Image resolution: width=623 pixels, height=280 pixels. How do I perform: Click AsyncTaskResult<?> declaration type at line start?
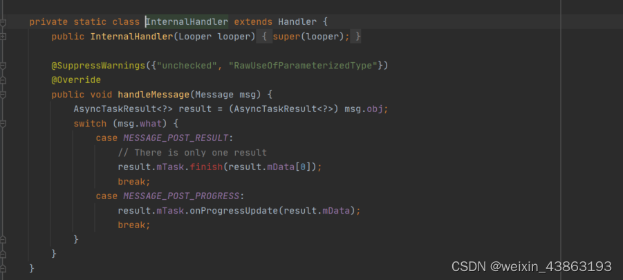[x=123, y=109]
